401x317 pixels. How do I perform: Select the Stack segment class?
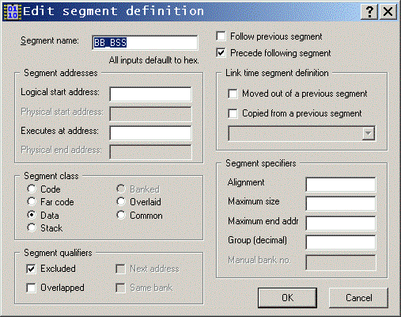(32, 227)
